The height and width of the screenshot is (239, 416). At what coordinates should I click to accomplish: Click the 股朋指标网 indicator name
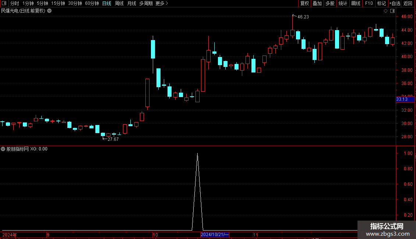point(18,149)
